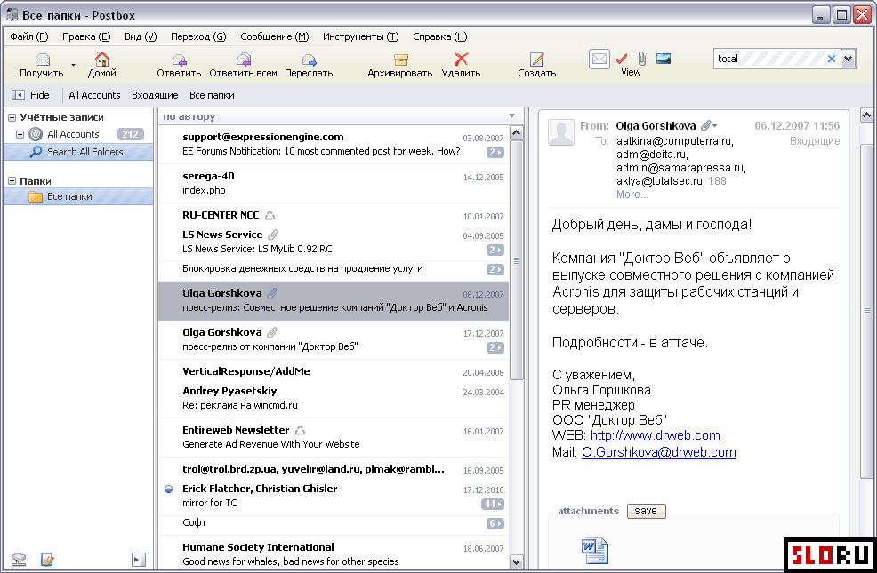Viewport: 877px width, 573px height.
Task: Open the Вид menu
Action: pyautogui.click(x=141, y=36)
